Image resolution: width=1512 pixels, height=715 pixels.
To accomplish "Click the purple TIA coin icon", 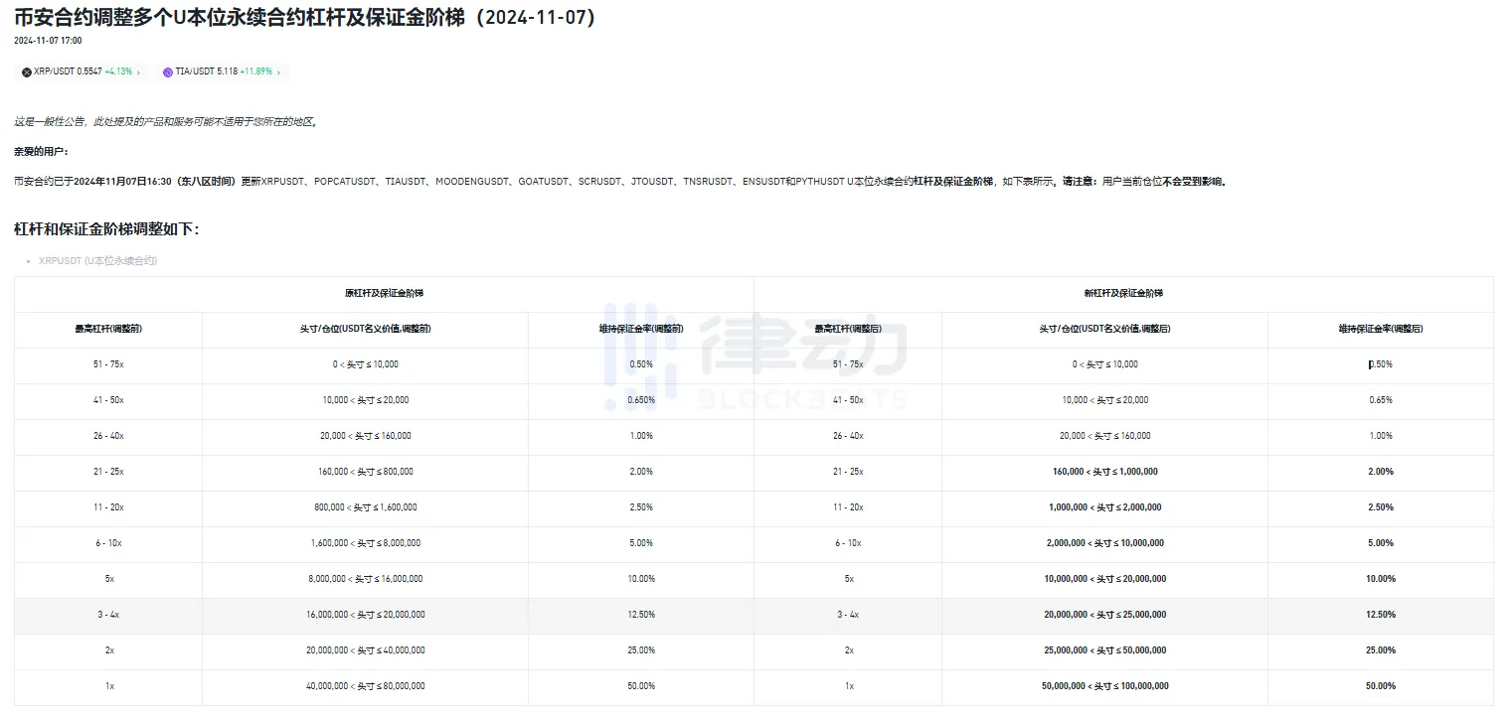I will pyautogui.click(x=168, y=72).
